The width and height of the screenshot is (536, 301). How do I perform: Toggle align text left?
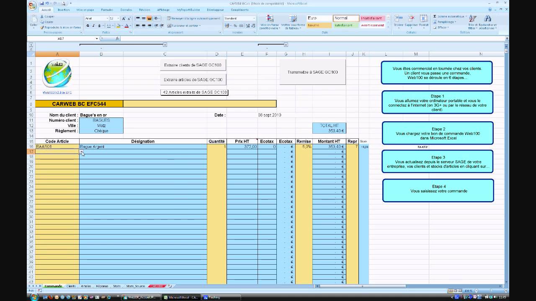click(x=138, y=26)
